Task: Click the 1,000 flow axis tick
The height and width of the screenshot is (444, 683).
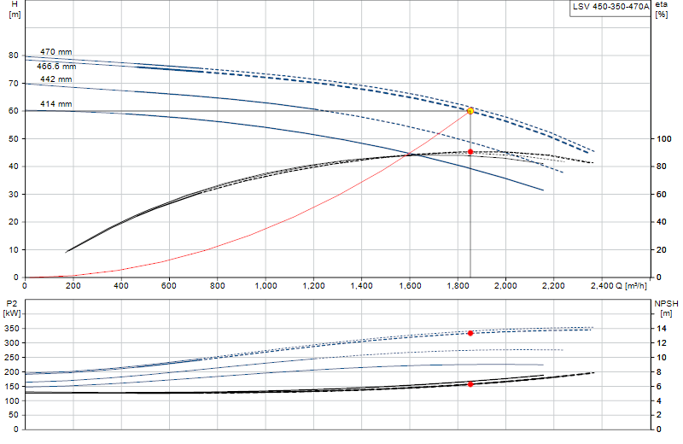Action: click(x=266, y=286)
